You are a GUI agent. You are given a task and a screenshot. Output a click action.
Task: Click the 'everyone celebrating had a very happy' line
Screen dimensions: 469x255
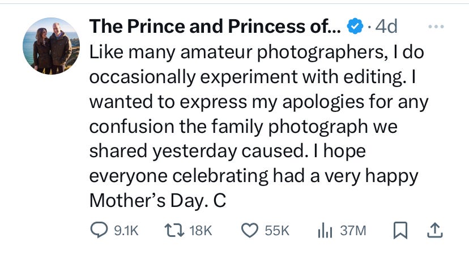[x=254, y=176]
